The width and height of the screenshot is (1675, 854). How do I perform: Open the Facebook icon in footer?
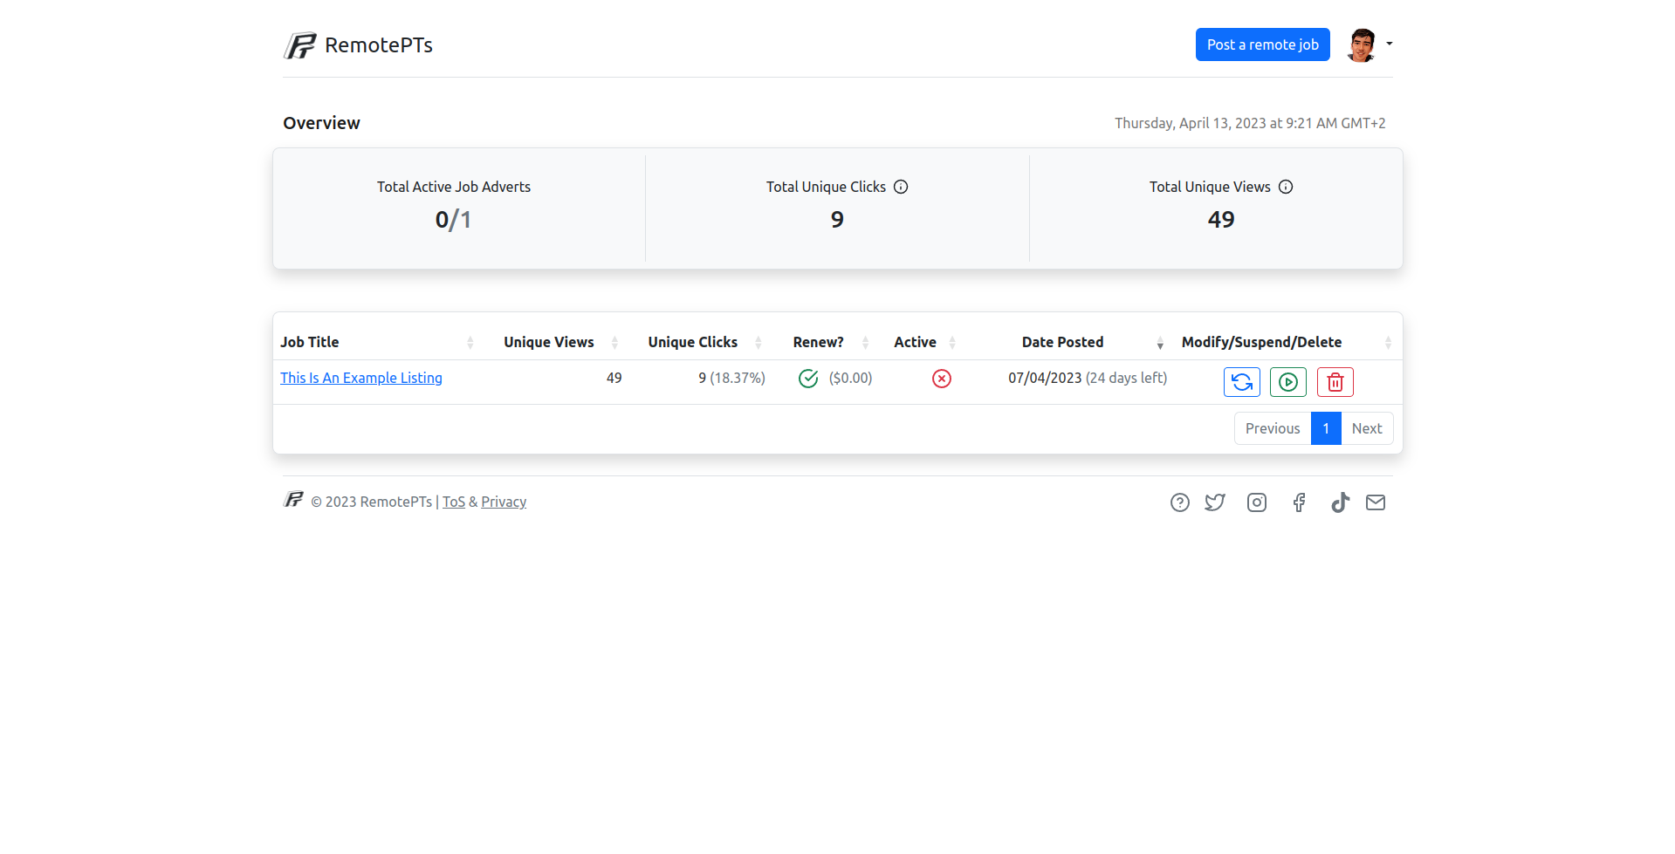[1299, 502]
